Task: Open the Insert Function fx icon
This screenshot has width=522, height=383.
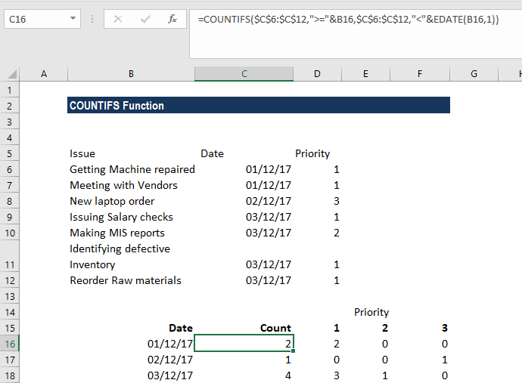Action: click(172, 19)
